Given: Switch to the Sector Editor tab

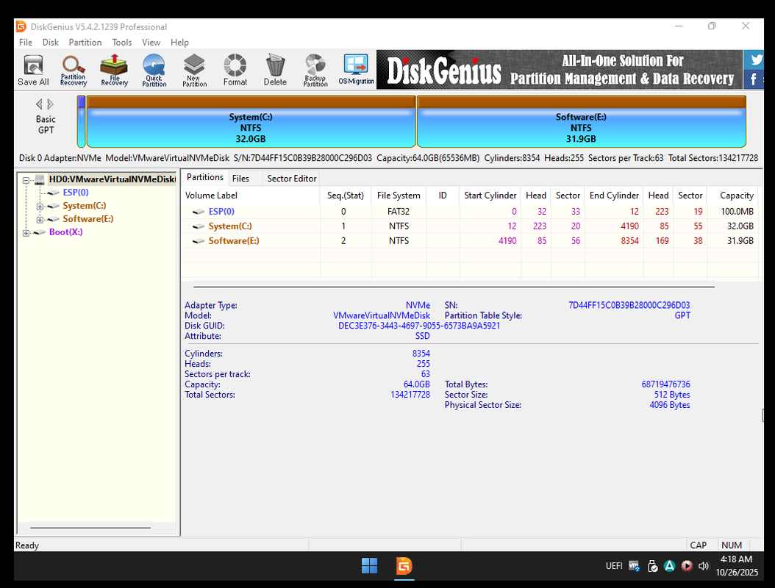Looking at the screenshot, I should [292, 179].
